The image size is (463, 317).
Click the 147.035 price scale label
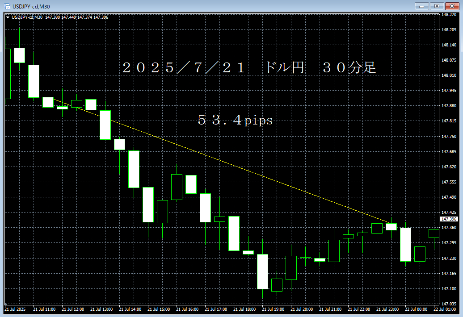(449, 304)
